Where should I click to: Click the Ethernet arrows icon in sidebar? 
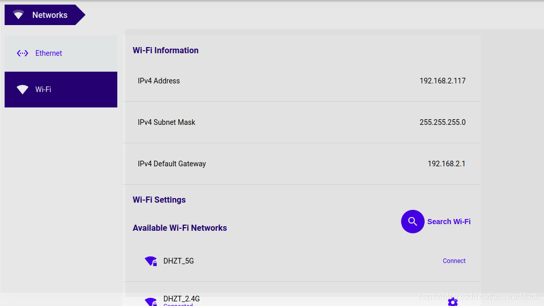coord(23,53)
